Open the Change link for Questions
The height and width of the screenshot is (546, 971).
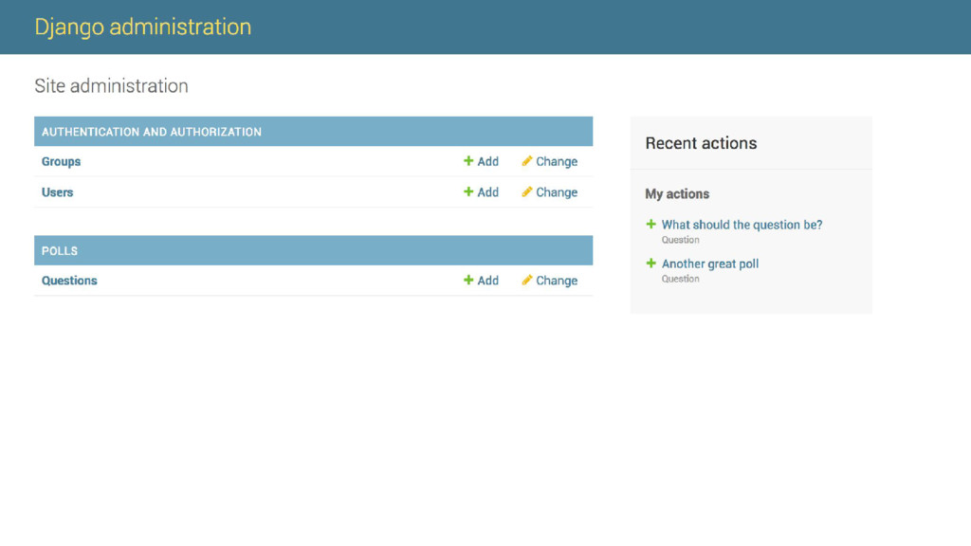pyautogui.click(x=556, y=281)
